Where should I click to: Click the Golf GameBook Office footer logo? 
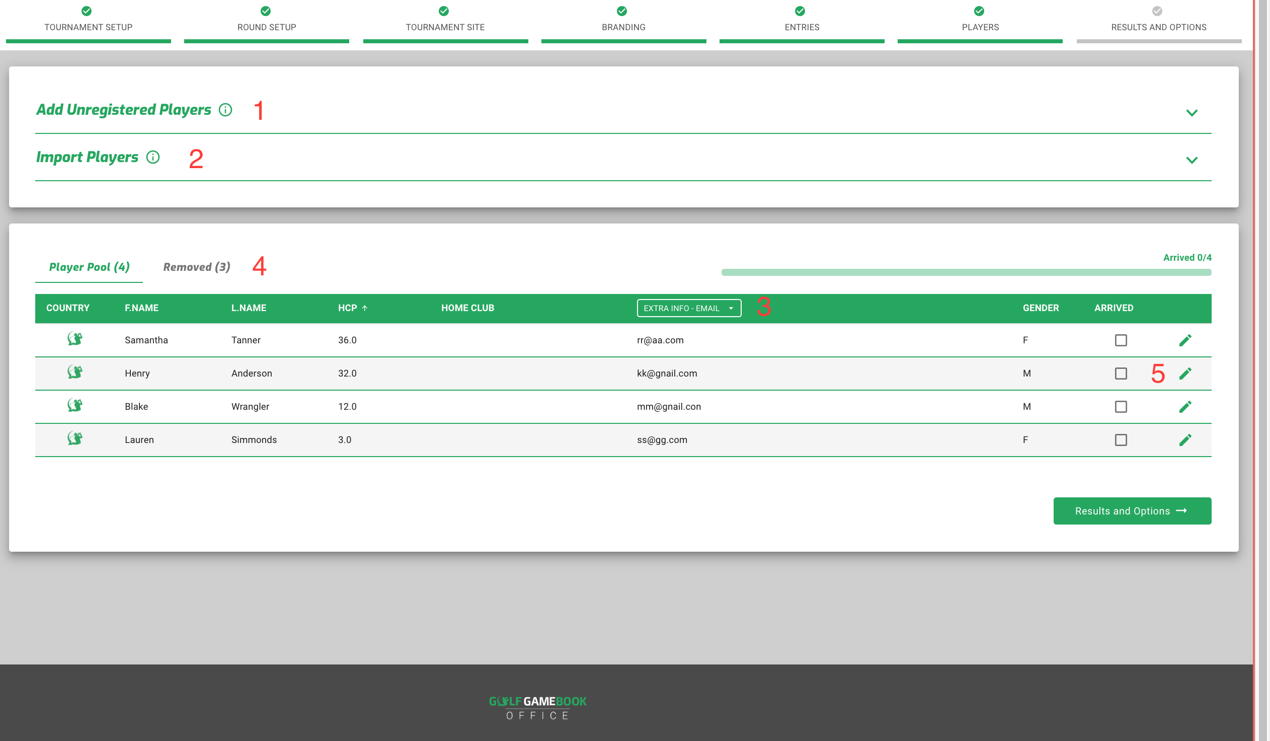click(539, 709)
